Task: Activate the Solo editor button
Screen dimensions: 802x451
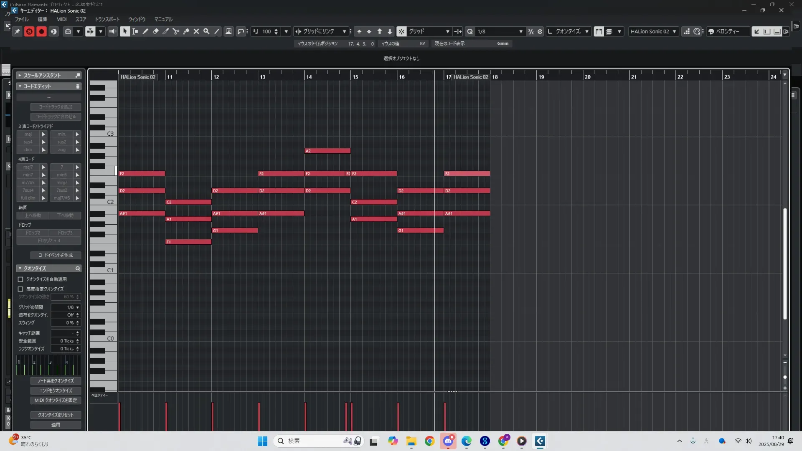Action: point(29,31)
